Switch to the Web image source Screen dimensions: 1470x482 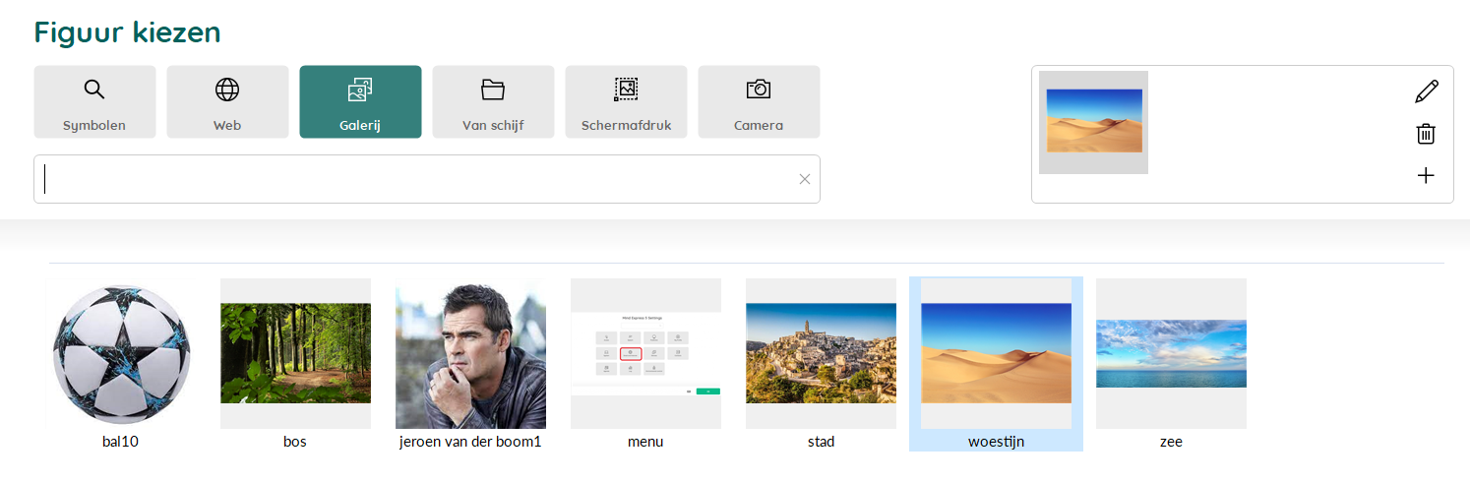[x=227, y=102]
